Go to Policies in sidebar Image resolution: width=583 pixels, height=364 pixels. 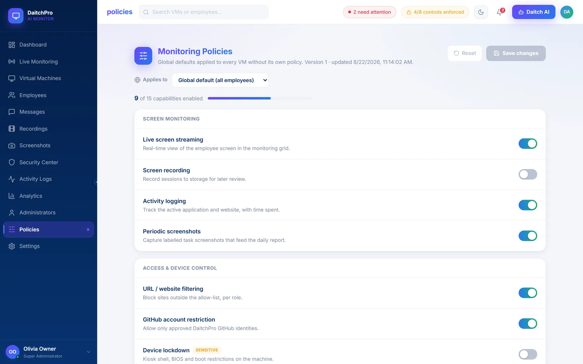49,229
